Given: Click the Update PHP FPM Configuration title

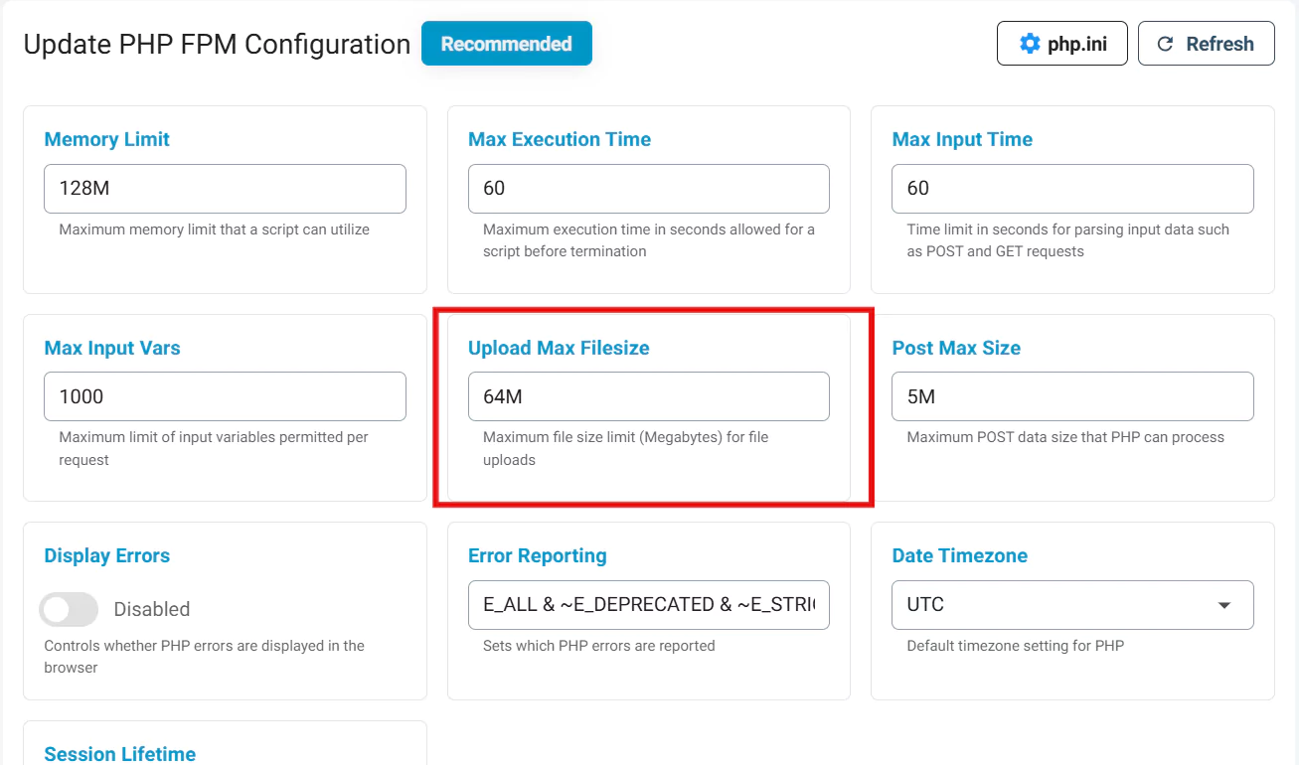Looking at the screenshot, I should click(x=217, y=45).
